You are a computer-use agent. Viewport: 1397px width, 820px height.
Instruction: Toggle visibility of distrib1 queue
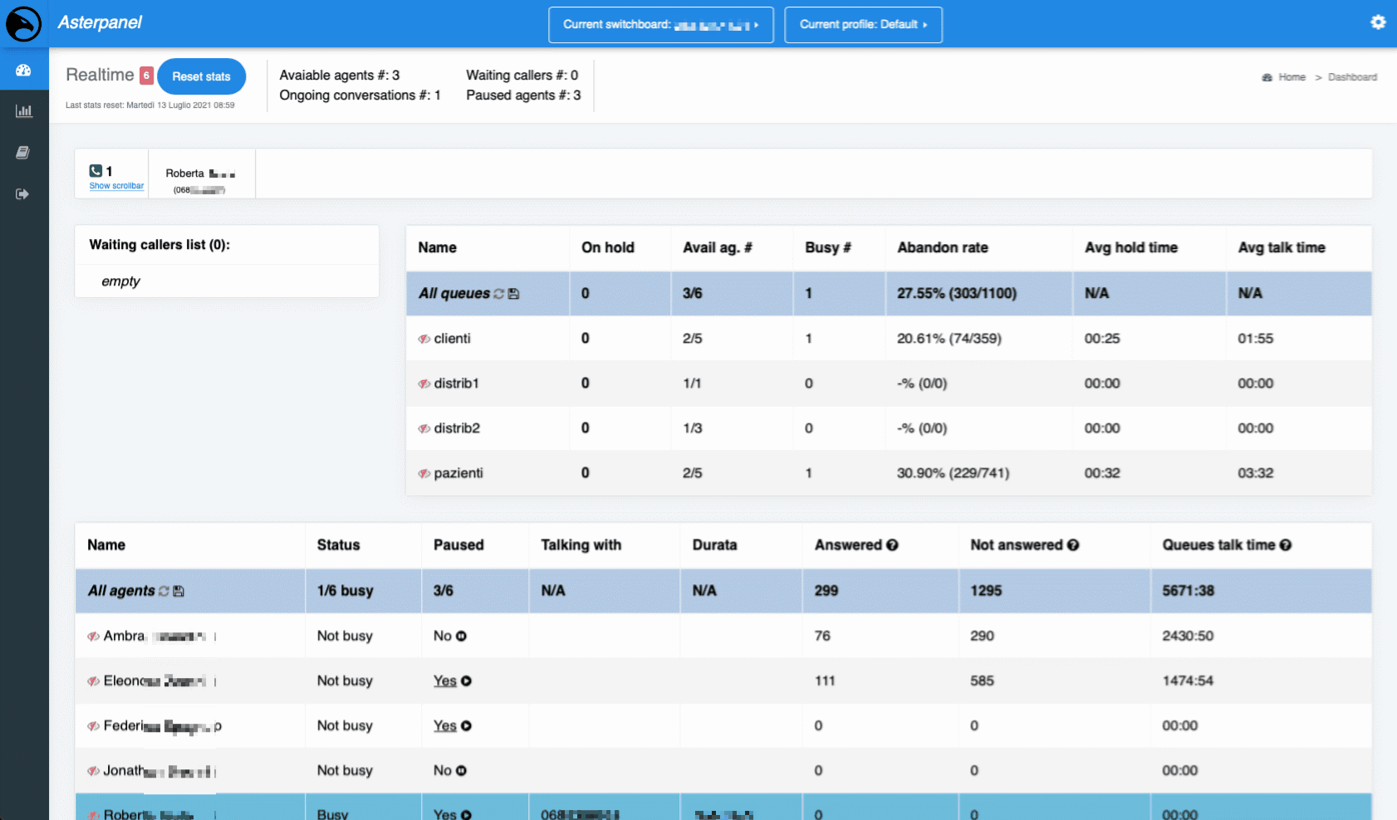424,383
